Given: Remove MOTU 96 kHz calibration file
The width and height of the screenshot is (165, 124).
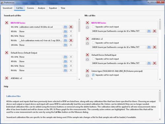Looking at the screenshot, I should (x=71, y=40).
